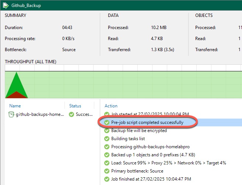
Task: Click the green check beside Pre-job script entry
Action: pyautogui.click(x=107, y=122)
